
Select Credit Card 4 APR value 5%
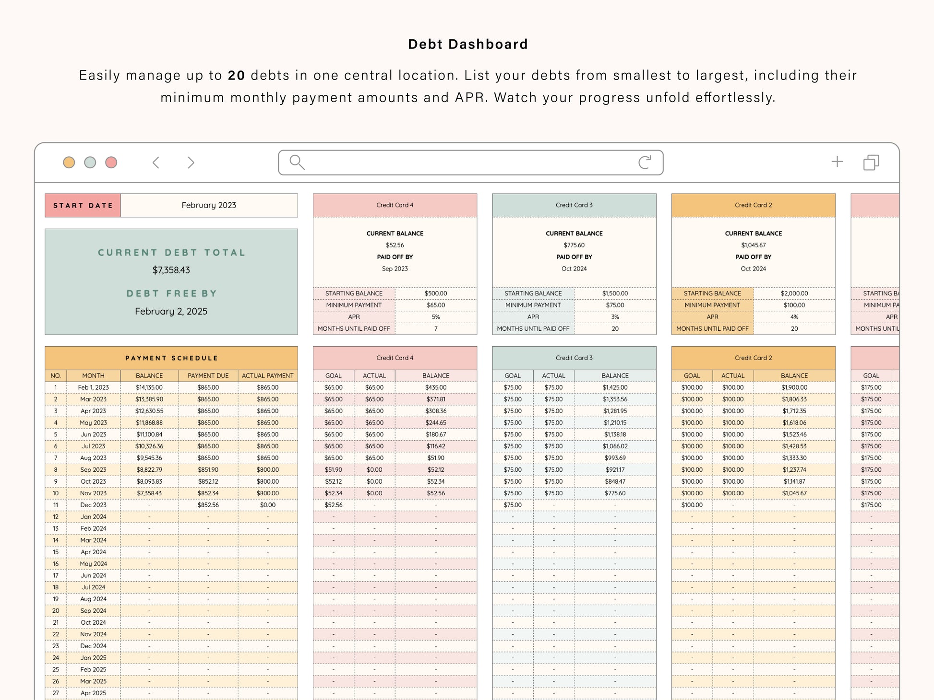435,317
